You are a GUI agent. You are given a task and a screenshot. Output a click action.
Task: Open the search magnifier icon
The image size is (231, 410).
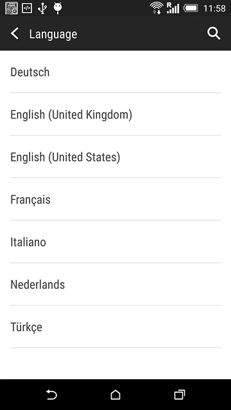pos(214,34)
